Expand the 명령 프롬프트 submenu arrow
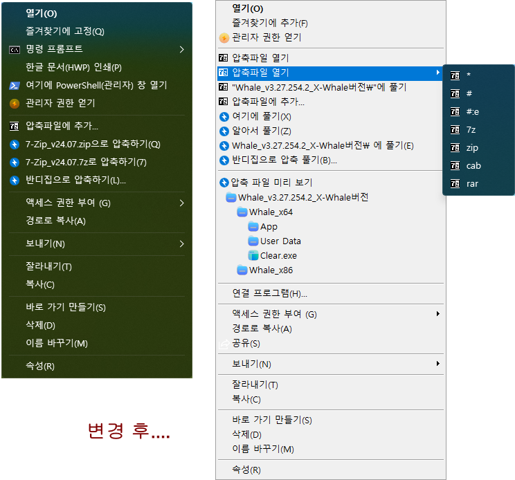Image resolution: width=515 pixels, height=480 pixels. click(x=181, y=50)
